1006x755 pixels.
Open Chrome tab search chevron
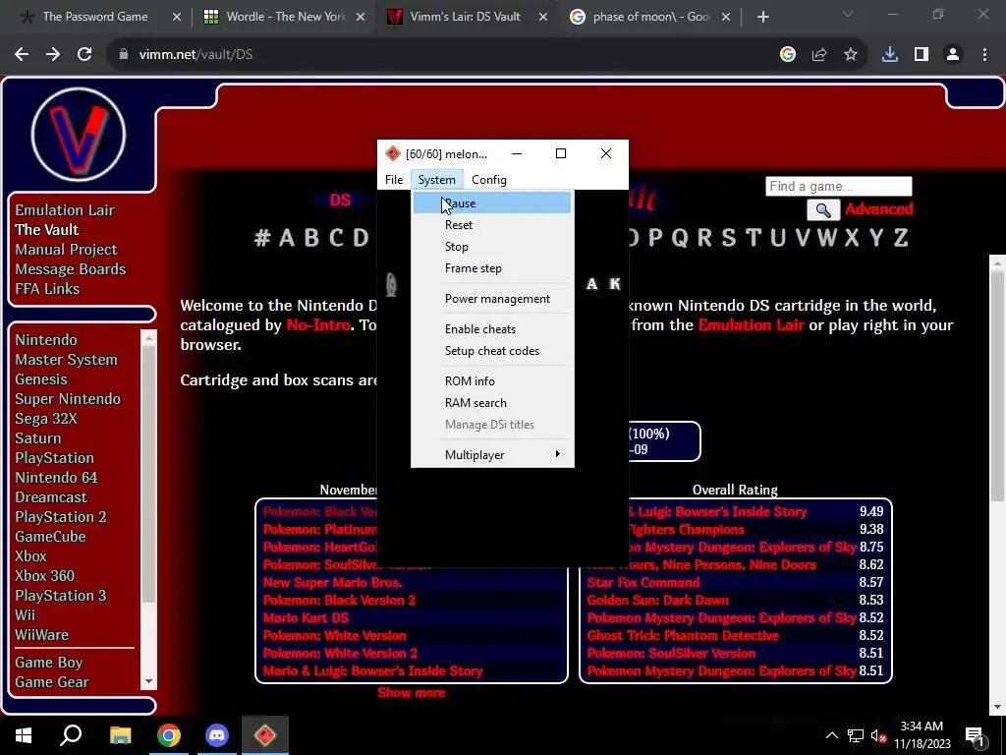848,14
